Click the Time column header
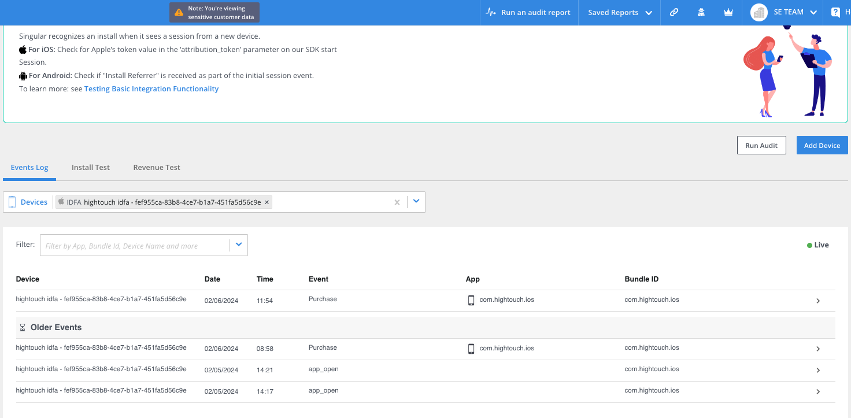The image size is (851, 418). coord(265,279)
